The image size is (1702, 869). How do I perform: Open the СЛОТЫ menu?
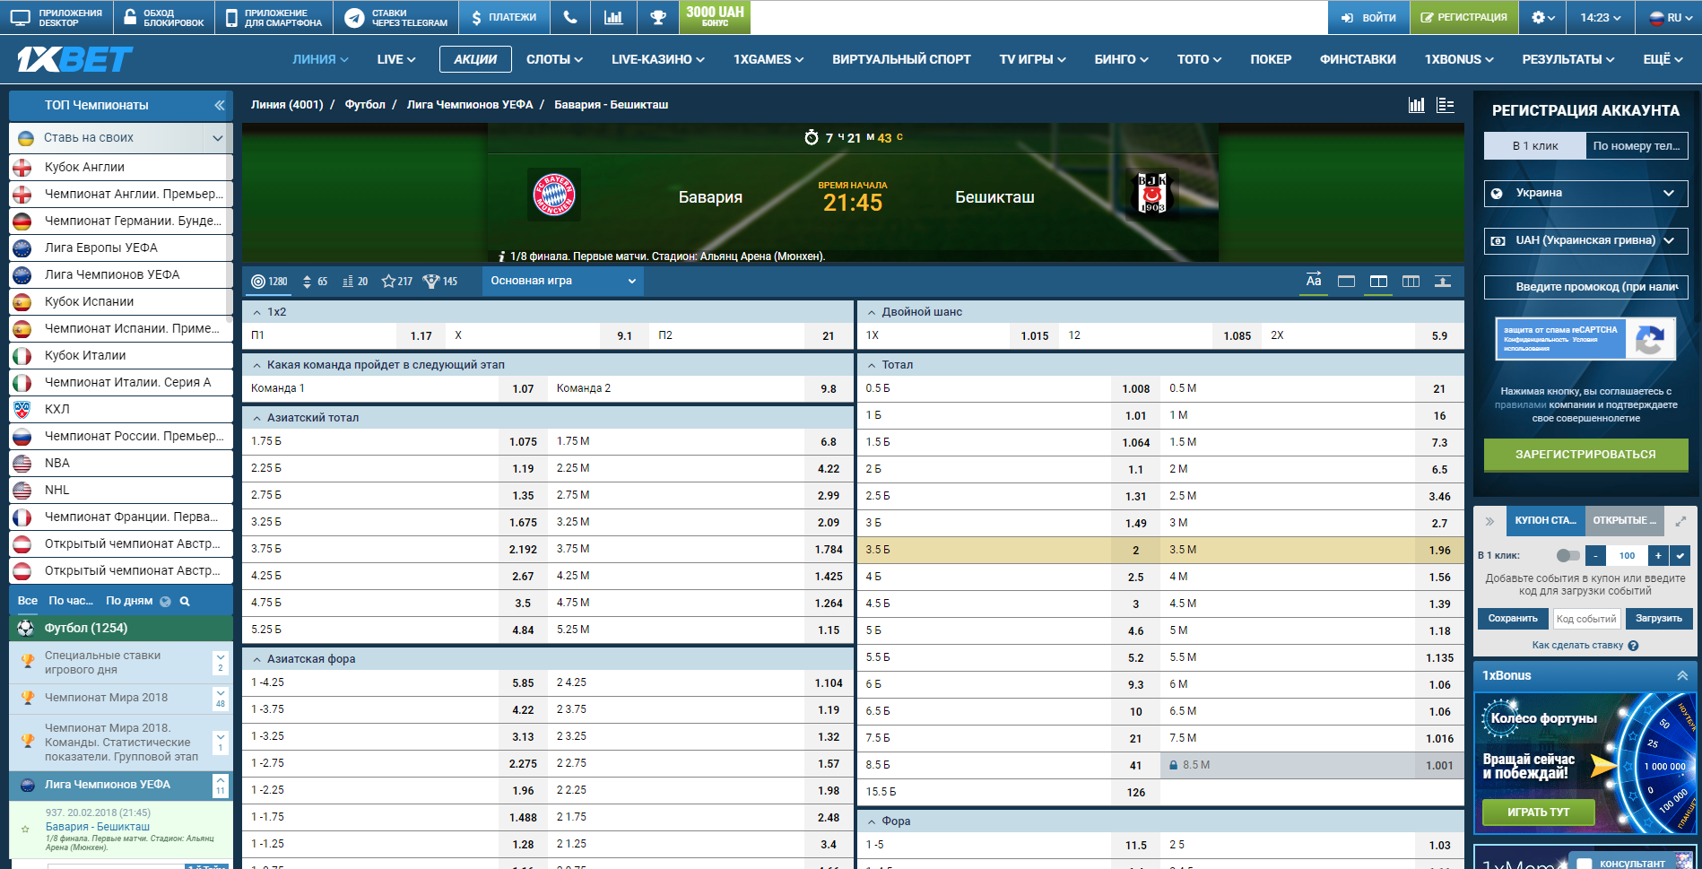(554, 59)
